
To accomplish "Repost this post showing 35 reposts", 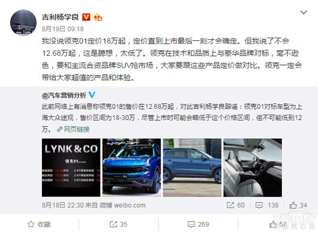I will 118,225.
